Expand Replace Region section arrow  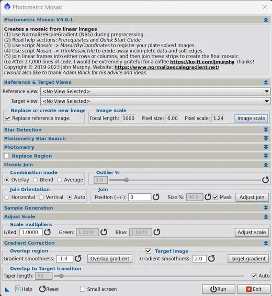(x=266, y=156)
